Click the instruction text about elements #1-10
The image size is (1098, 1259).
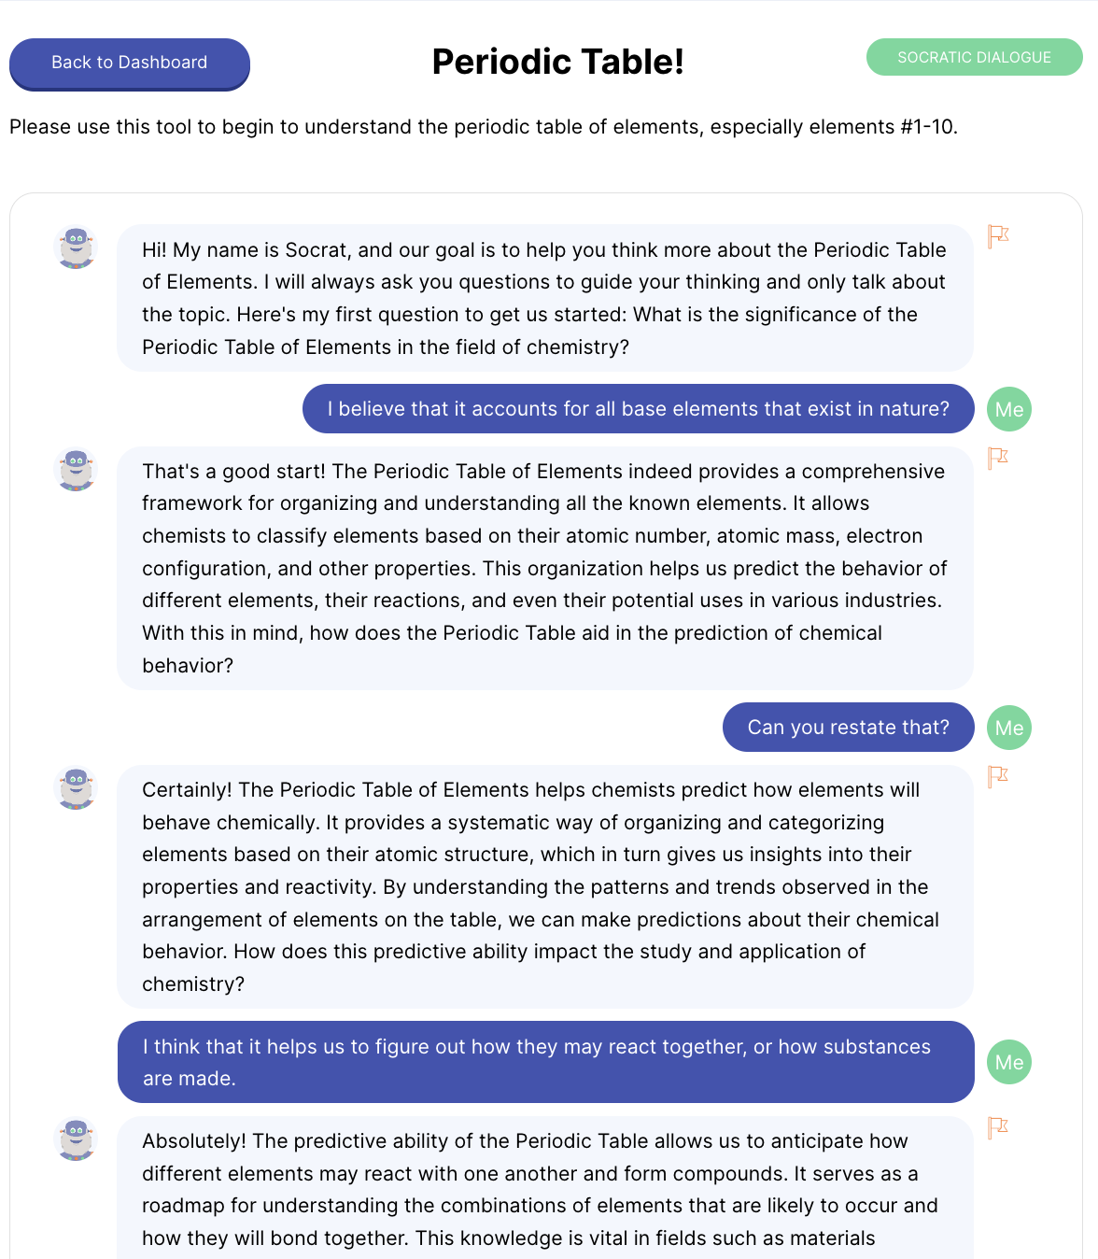pyautogui.click(x=484, y=127)
